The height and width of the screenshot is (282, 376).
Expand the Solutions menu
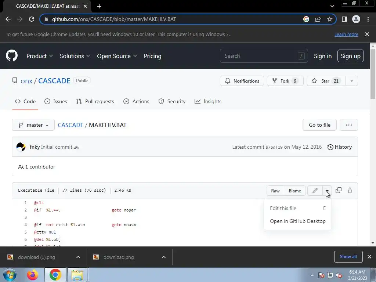tap(75, 56)
